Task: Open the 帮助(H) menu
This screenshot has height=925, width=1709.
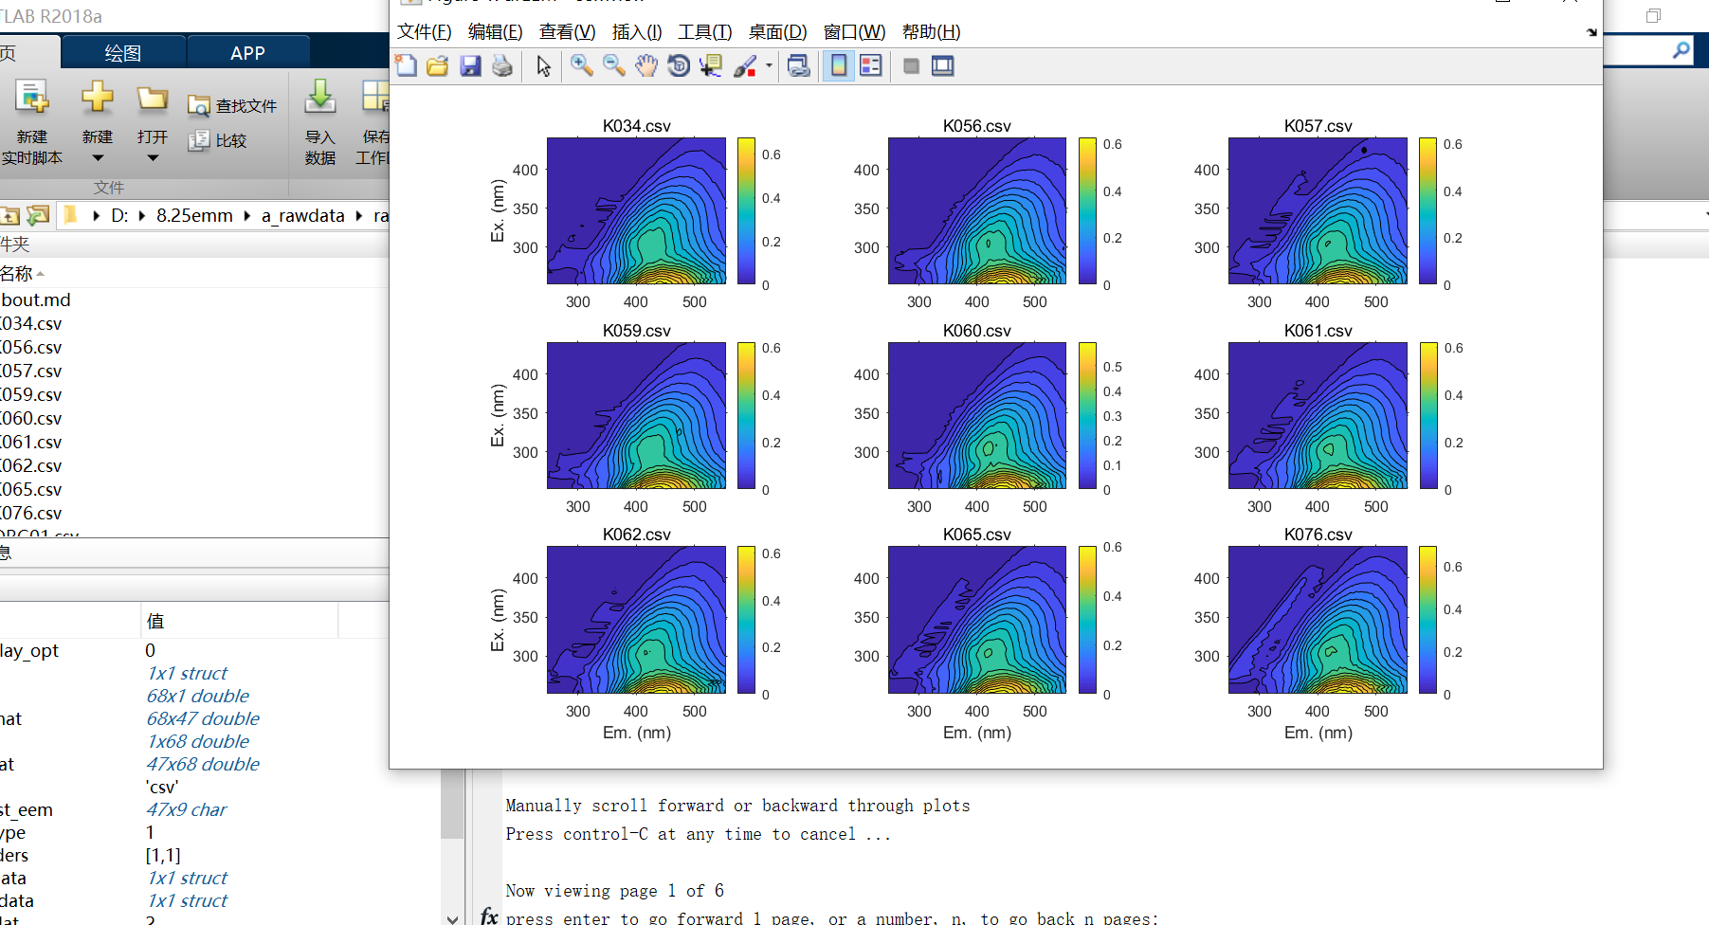Action: (931, 32)
